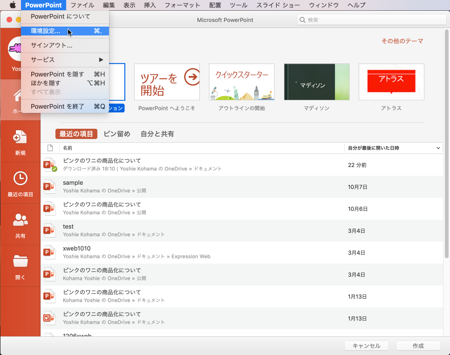Select the クイックスターター template thumbnail
This screenshot has height=355, width=450.
[x=242, y=82]
